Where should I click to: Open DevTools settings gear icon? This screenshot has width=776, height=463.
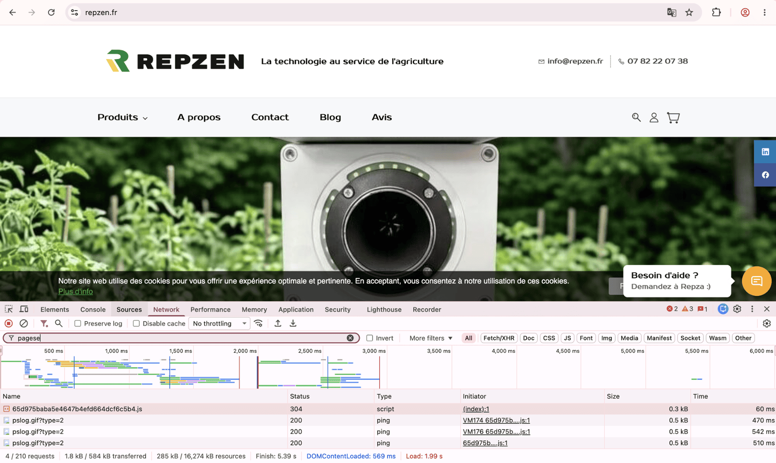pos(737,309)
